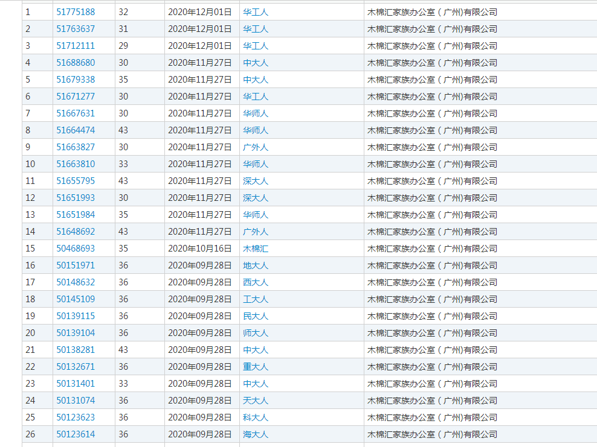The width and height of the screenshot is (597, 447).
Task: Open registration number 50131401 link
Action: coord(76,384)
